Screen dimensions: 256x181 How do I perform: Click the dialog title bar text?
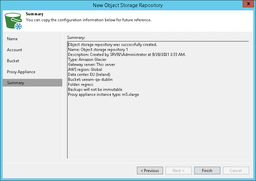(128, 5)
